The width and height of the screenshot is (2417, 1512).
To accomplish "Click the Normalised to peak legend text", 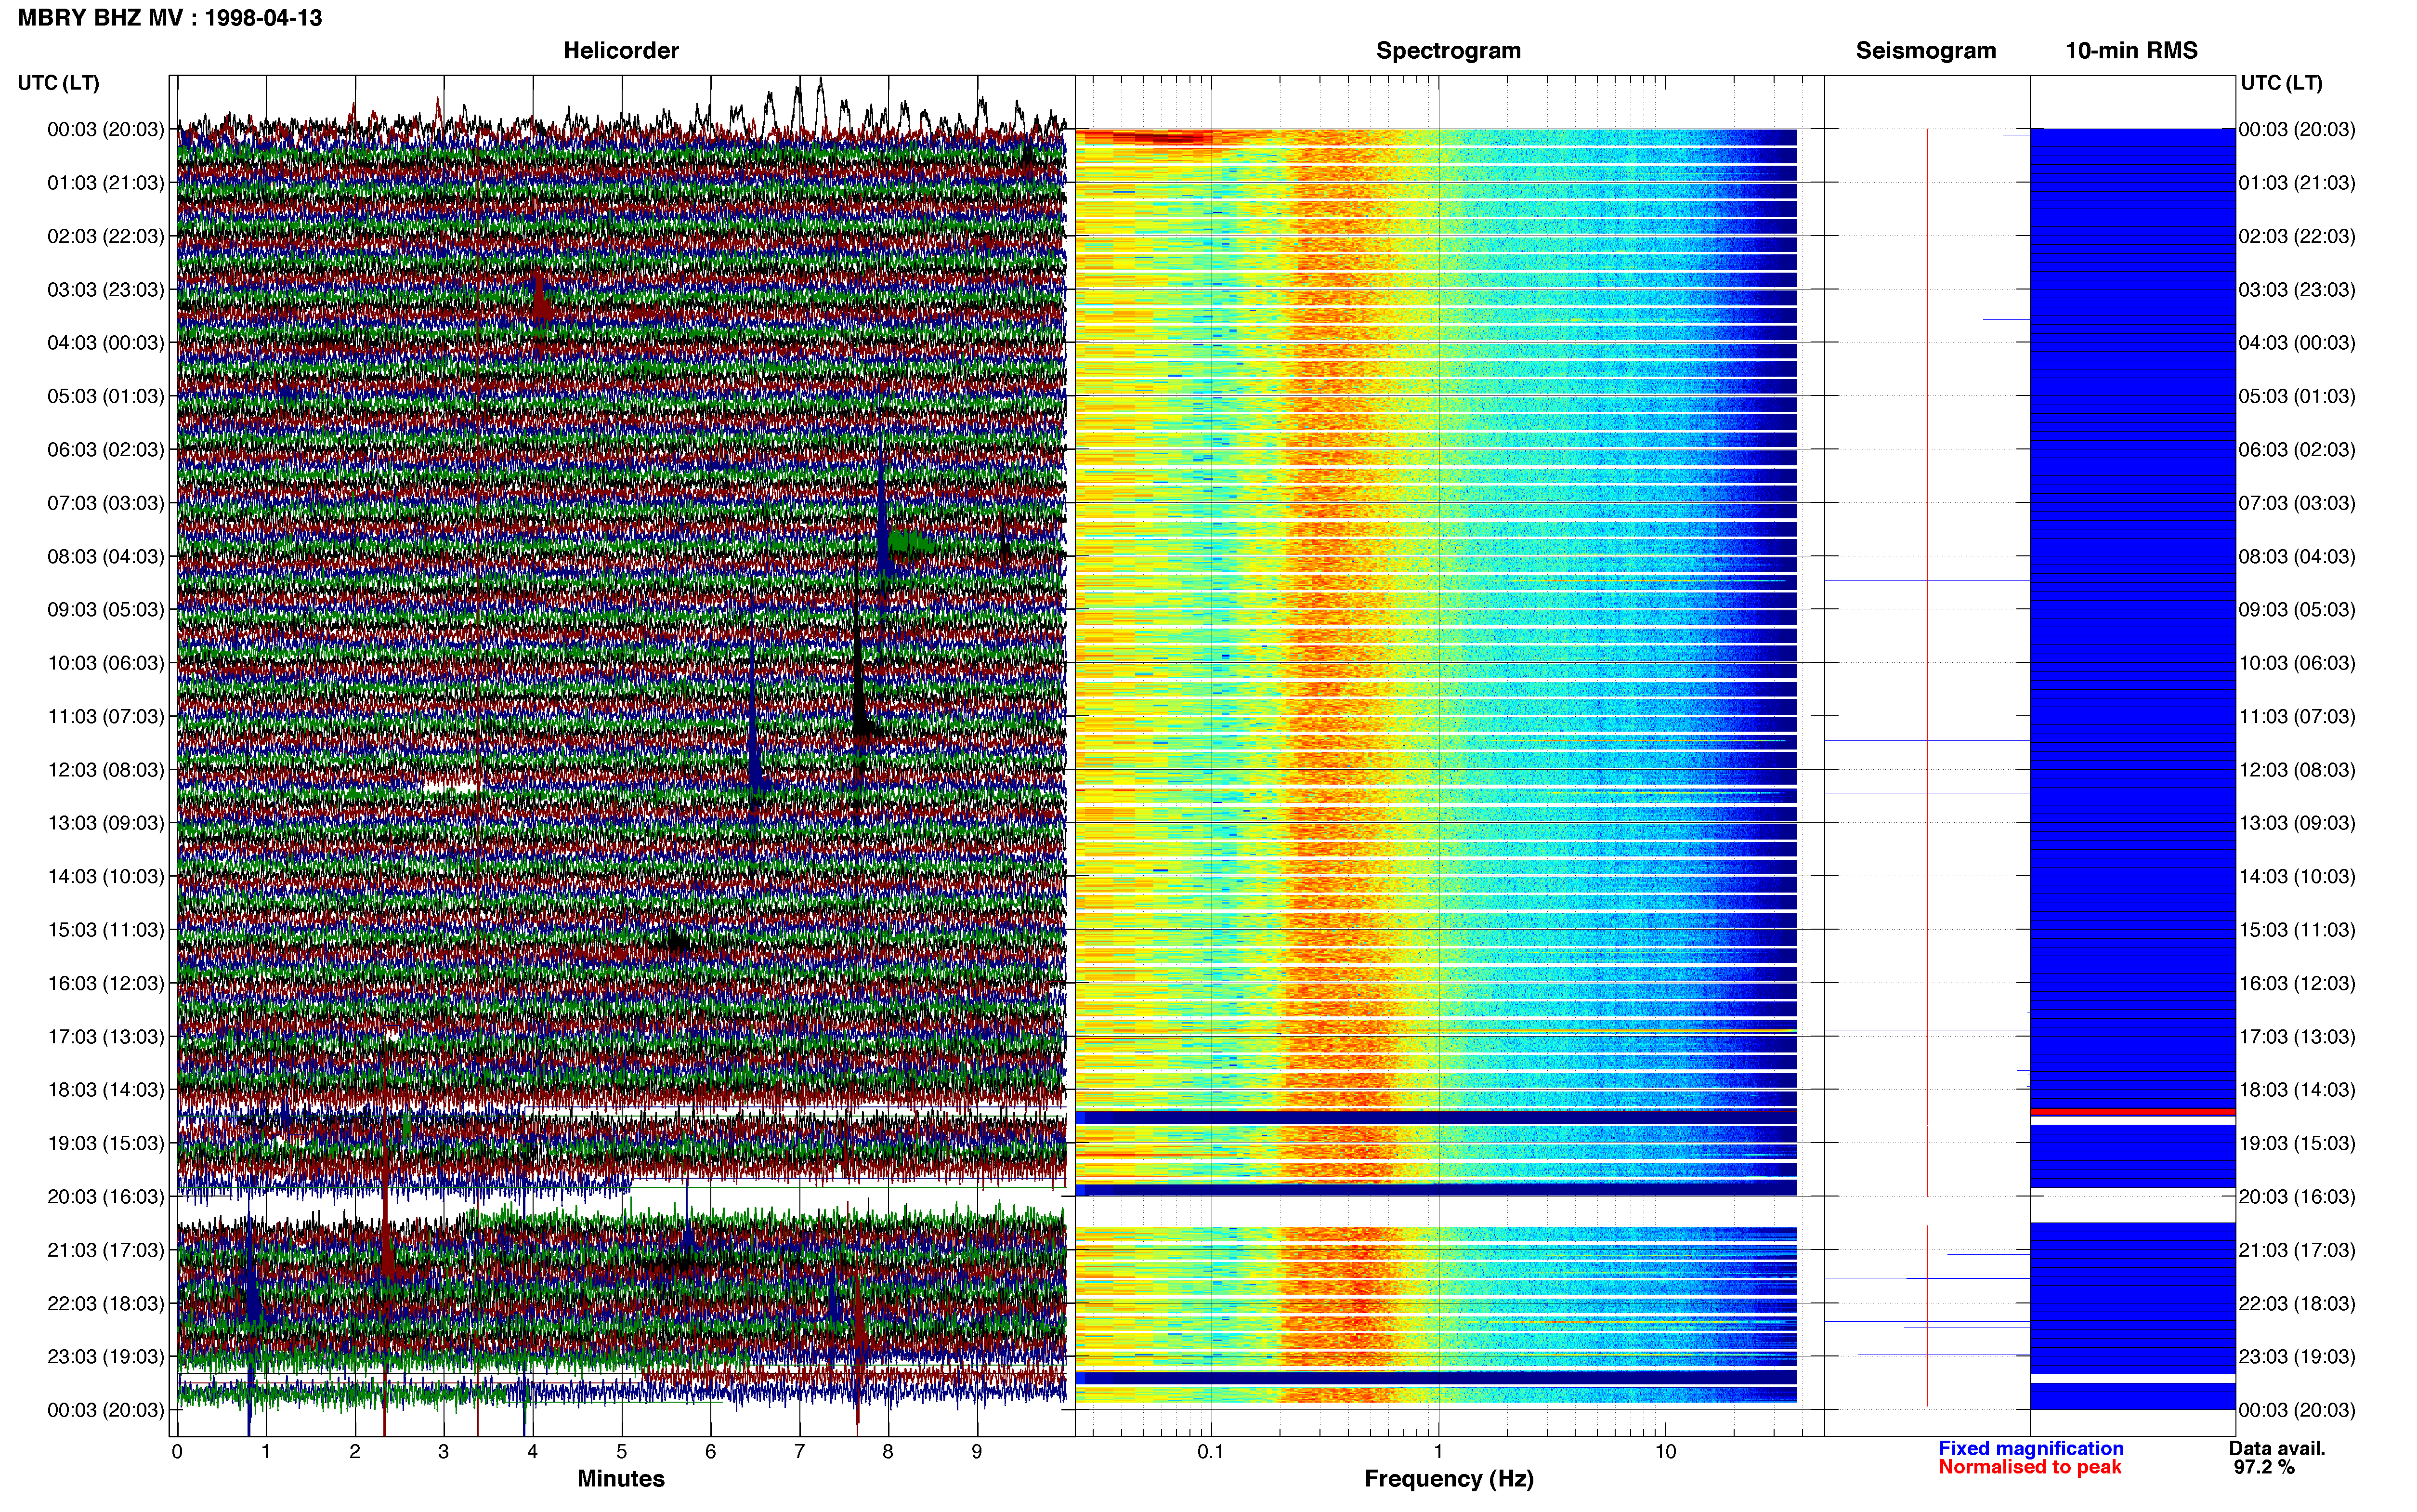I will tap(2030, 1467).
